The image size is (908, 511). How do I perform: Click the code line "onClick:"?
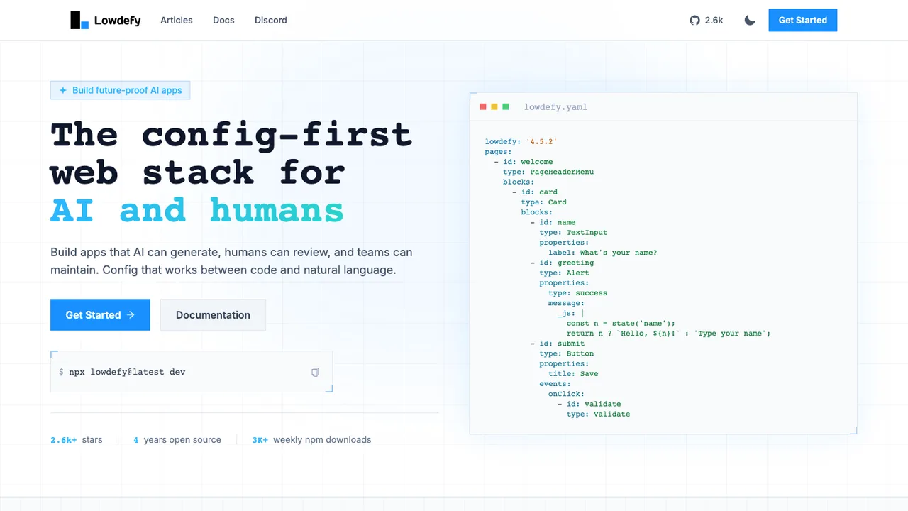[566, 394]
